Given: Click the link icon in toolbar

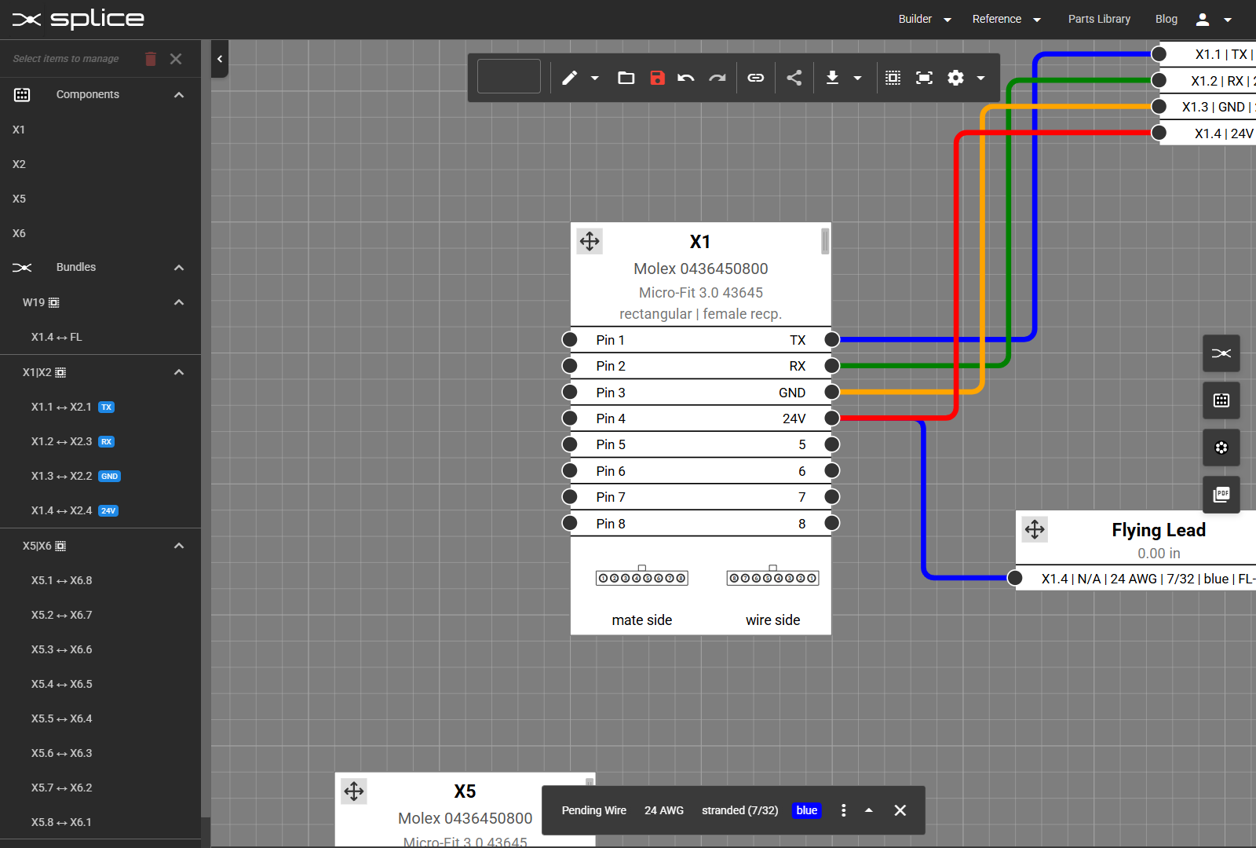Looking at the screenshot, I should point(755,78).
